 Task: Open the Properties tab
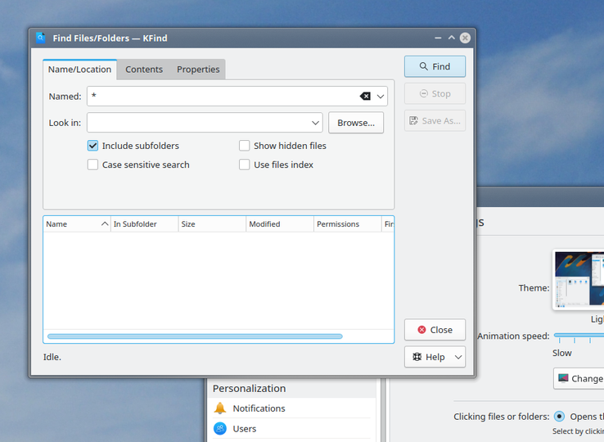(198, 70)
